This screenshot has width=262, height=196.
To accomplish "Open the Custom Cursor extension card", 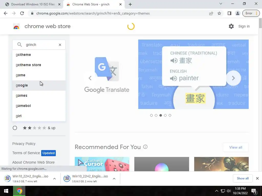I will coord(102,164).
